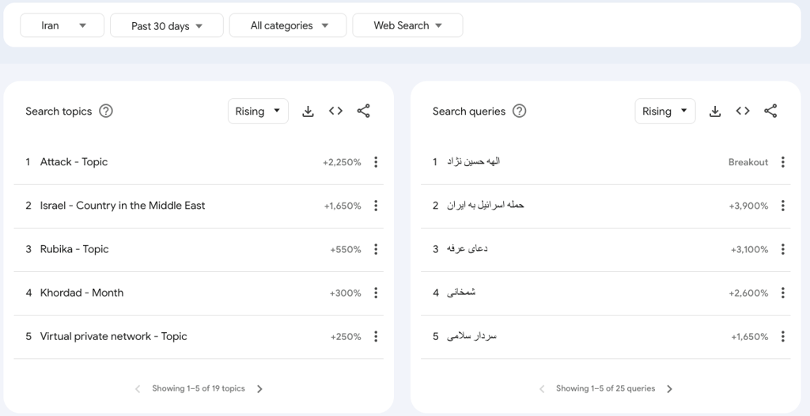The image size is (810, 416).
Task: Open more options for Attack topic
Action: (x=376, y=162)
